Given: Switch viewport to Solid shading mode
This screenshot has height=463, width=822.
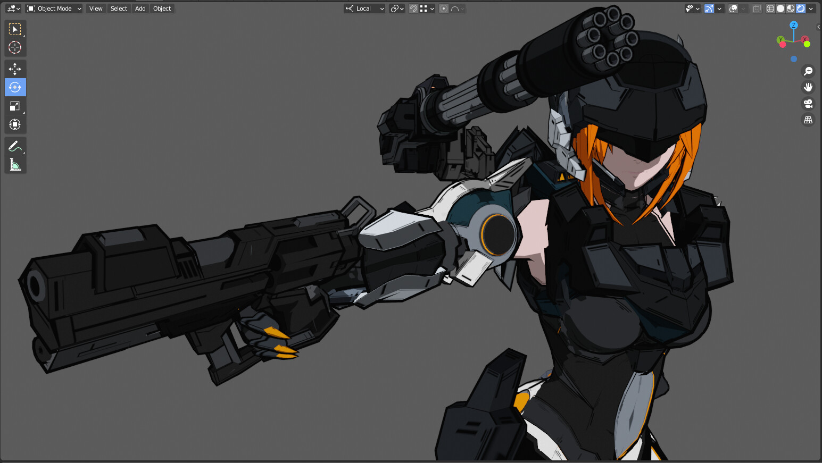Looking at the screenshot, I should point(780,9).
